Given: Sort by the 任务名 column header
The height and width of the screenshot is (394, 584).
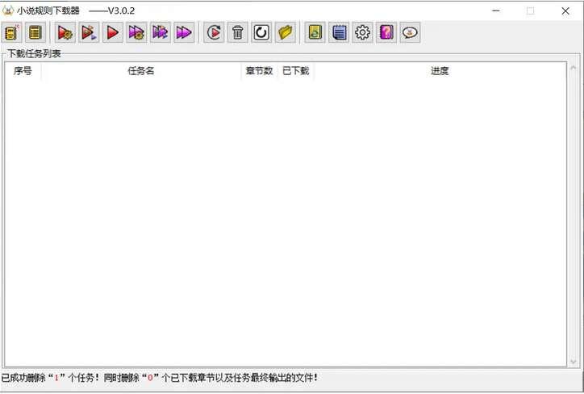Looking at the screenshot, I should (x=141, y=71).
